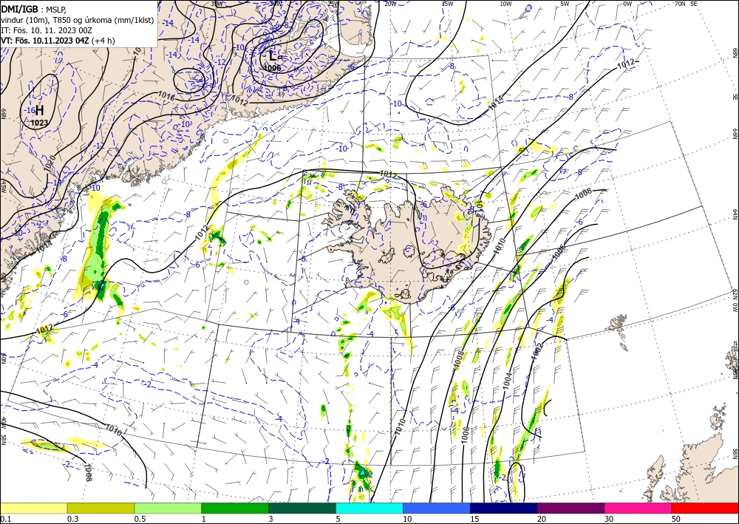The height and width of the screenshot is (524, 739).
Task: Click the legend value '0.5'
Action: (140, 519)
